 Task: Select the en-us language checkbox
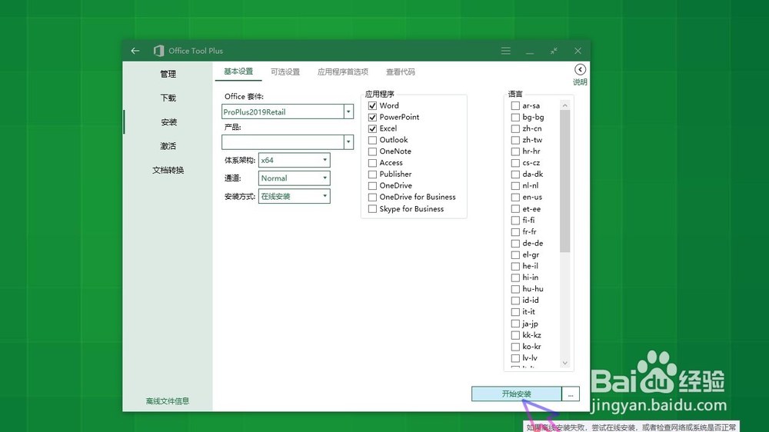tap(515, 197)
